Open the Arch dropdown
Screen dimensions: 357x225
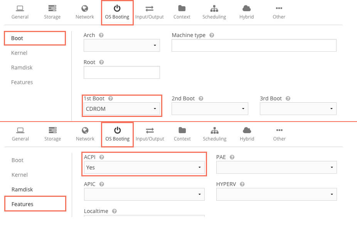point(121,45)
